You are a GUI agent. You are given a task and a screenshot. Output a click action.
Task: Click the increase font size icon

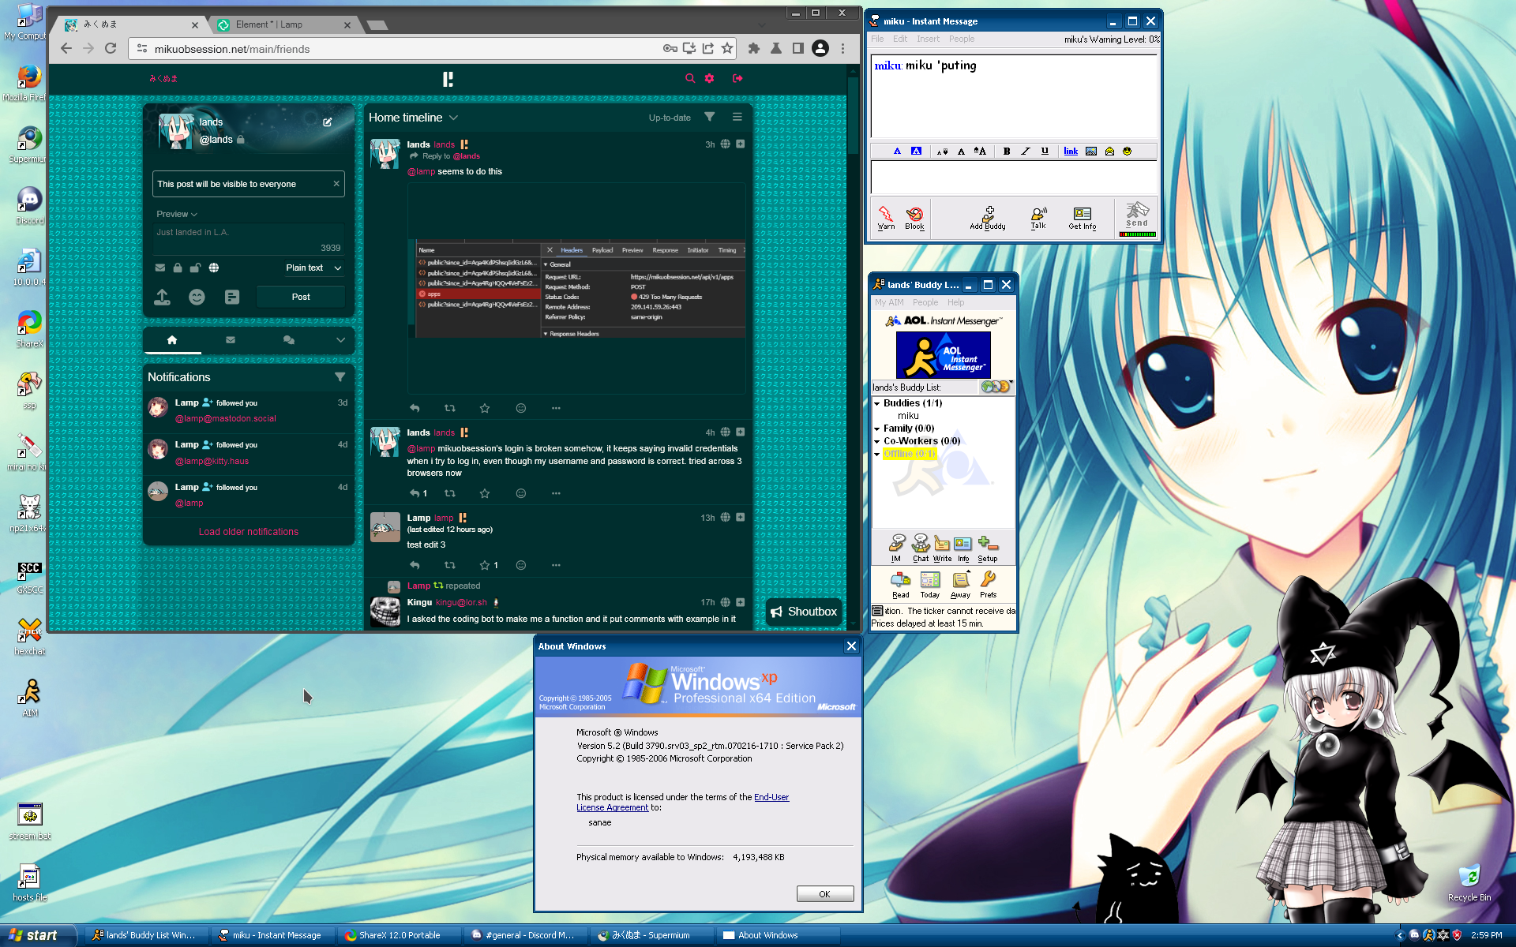980,151
